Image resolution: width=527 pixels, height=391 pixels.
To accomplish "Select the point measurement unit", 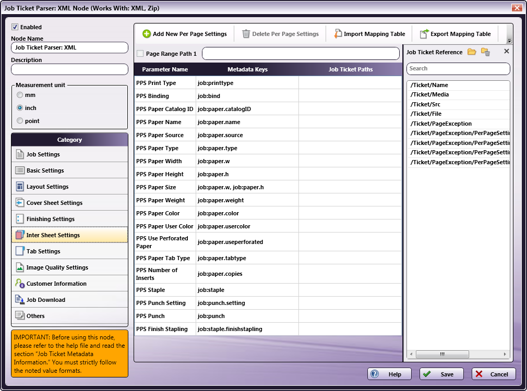I will tap(20, 120).
